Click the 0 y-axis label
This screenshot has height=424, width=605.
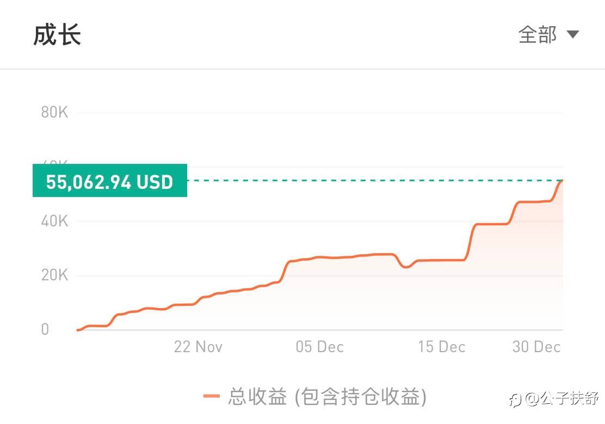pyautogui.click(x=45, y=329)
